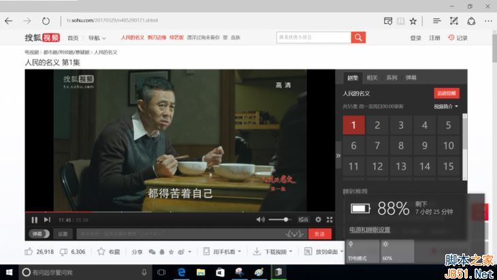Like the video with thumbs-up icon
Screen dimensions: 497x280
click(29, 252)
